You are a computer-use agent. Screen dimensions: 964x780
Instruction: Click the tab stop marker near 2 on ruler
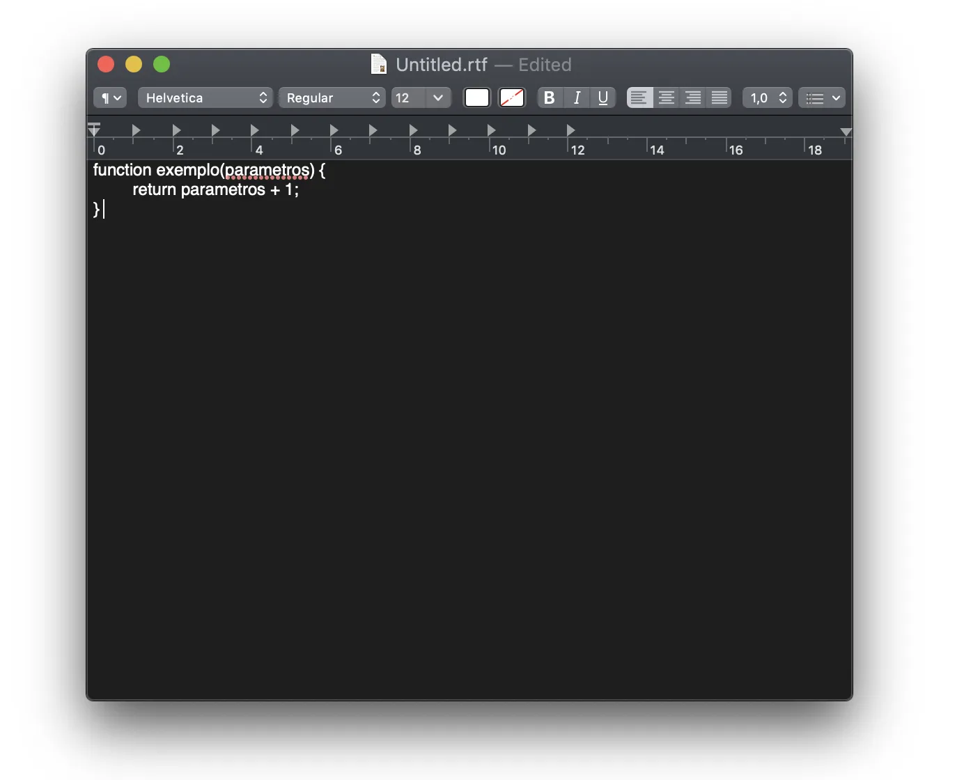[x=176, y=130]
